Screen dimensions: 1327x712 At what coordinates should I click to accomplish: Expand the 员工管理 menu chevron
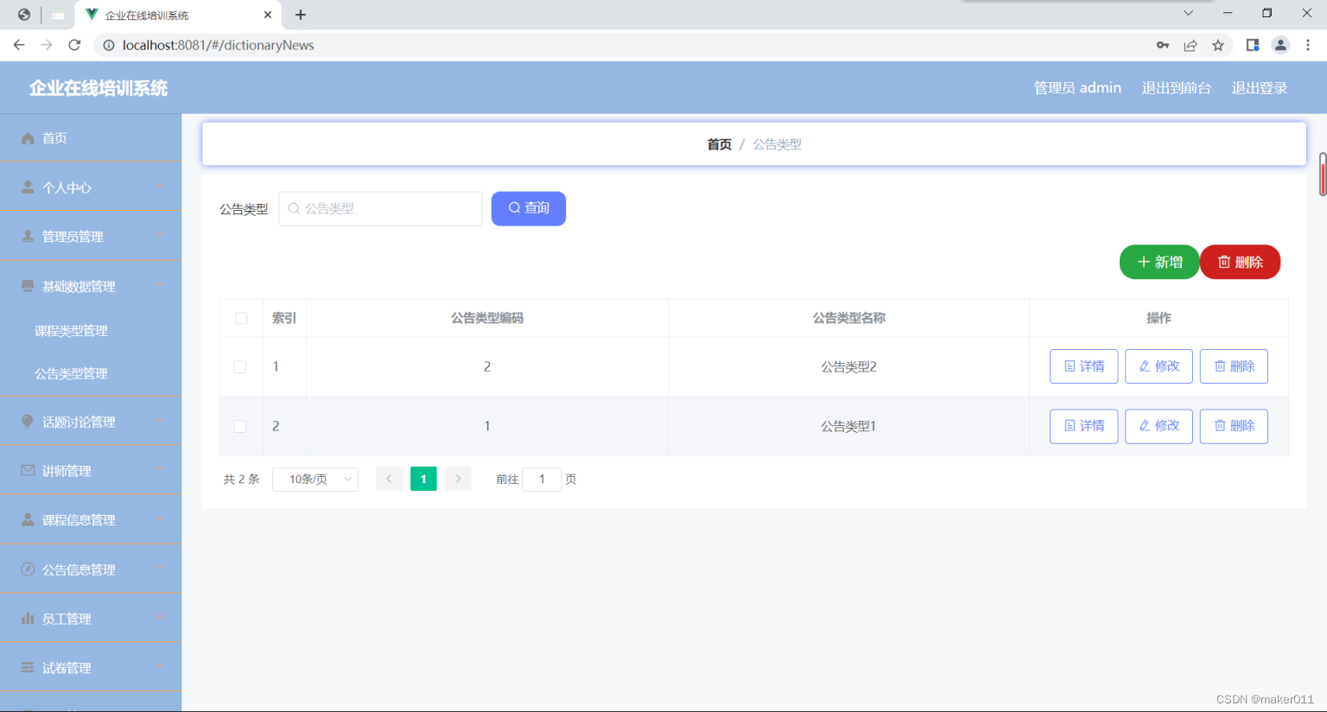pos(160,617)
